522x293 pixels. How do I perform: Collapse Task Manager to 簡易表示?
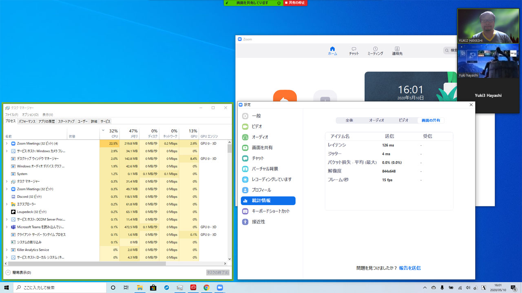click(x=18, y=272)
